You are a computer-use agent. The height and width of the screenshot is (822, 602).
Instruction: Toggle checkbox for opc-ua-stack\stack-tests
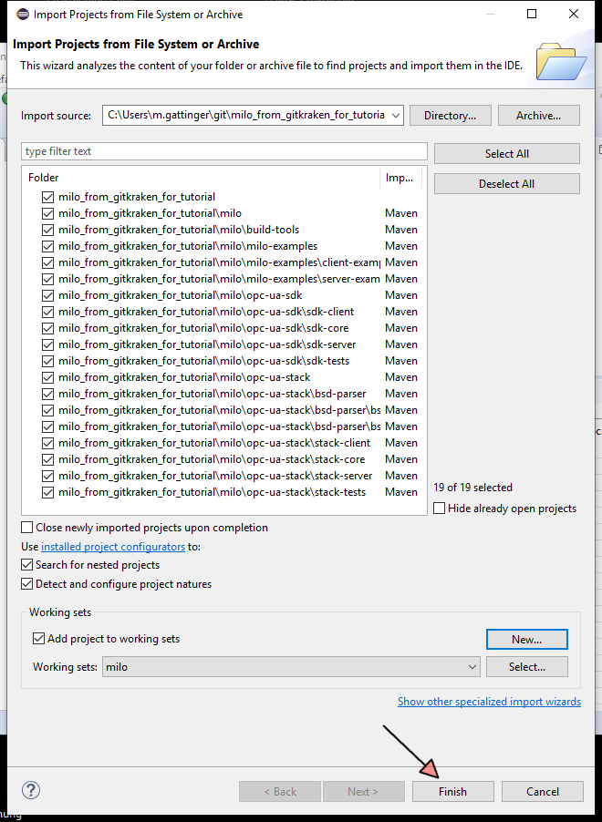pyautogui.click(x=47, y=492)
